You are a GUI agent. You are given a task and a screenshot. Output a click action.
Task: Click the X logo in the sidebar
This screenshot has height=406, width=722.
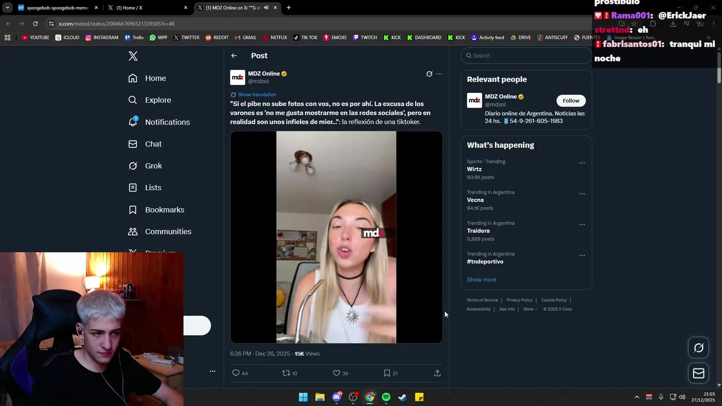(x=133, y=56)
